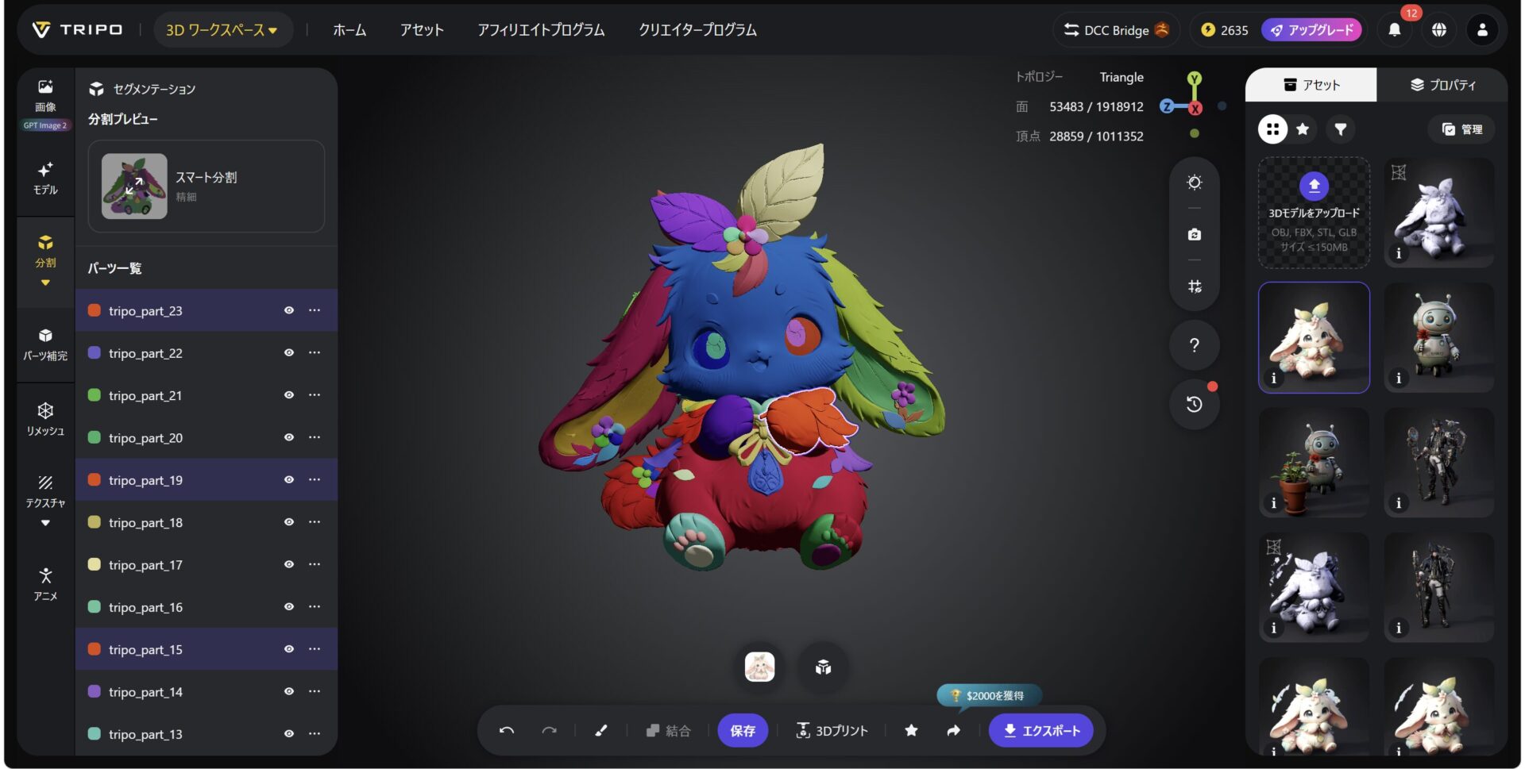Toggle the viewport grid icon
1525x769 pixels.
(x=1194, y=286)
